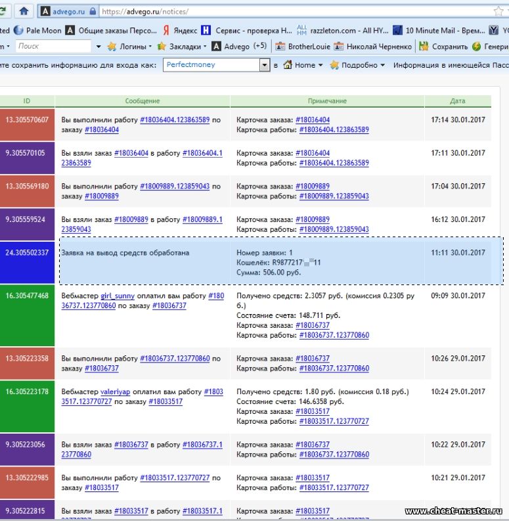The height and width of the screenshot is (521, 509).
Task: Click the browser Home button
Action: [x=24, y=11]
